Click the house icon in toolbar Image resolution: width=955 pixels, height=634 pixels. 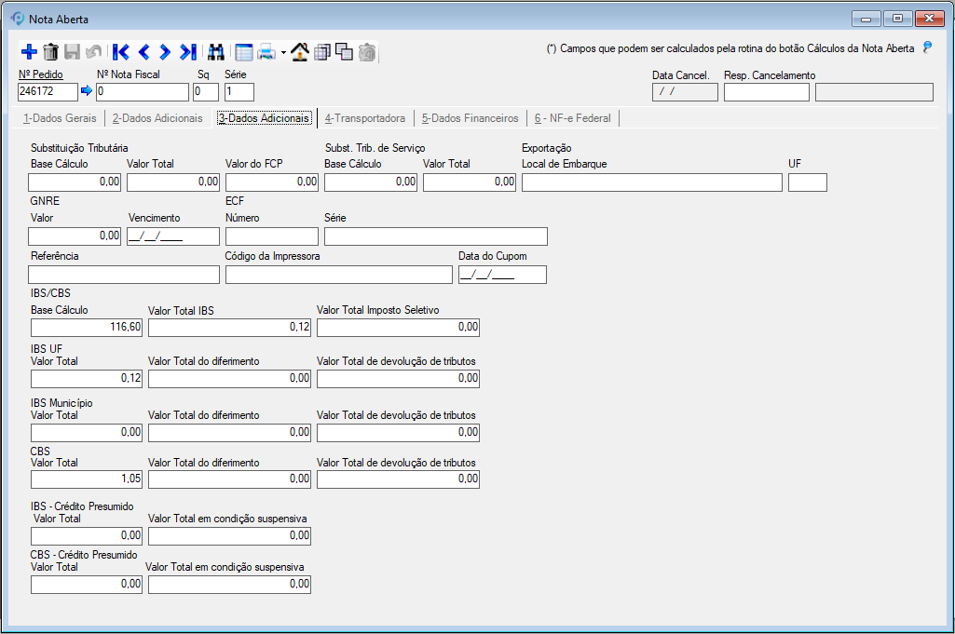(x=300, y=52)
